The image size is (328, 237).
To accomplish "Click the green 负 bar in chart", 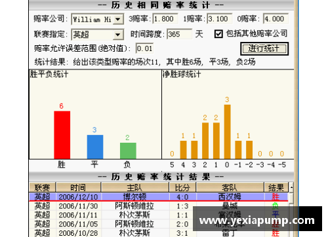I will pyautogui.click(x=128, y=151).
